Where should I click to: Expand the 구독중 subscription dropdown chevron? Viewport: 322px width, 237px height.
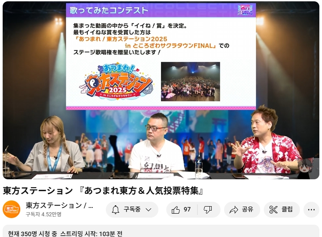[149, 210]
